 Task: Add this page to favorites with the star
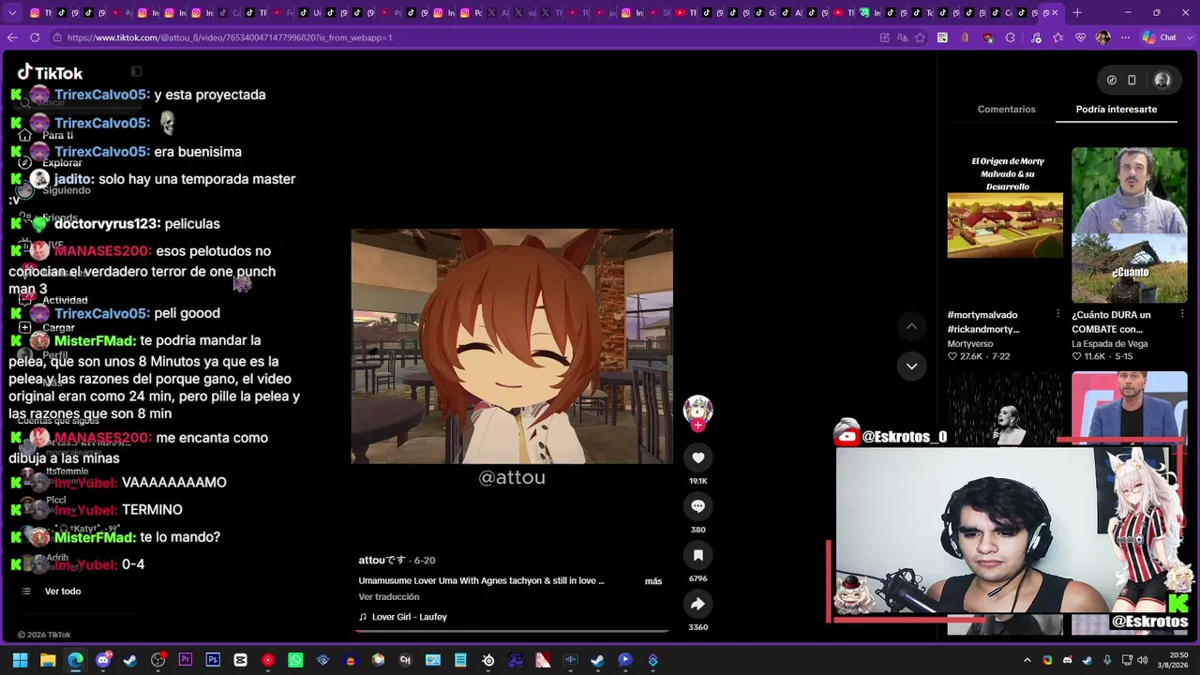click(921, 37)
